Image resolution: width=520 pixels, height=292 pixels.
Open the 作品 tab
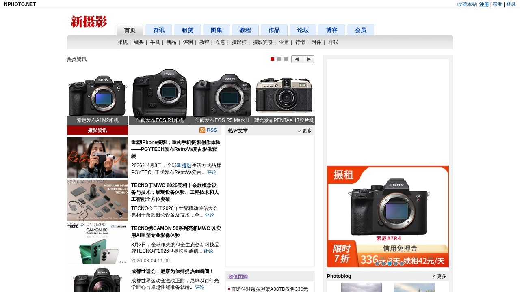[x=274, y=30]
